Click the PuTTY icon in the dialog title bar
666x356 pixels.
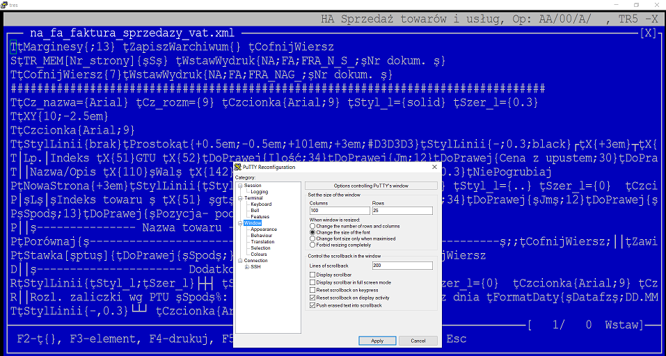(x=238, y=167)
